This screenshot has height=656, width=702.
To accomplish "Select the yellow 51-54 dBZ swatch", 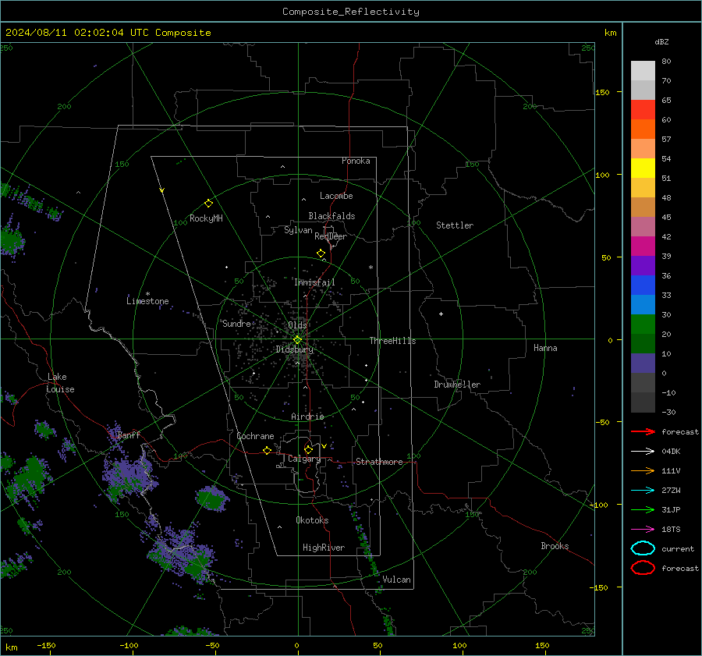I will [x=643, y=168].
